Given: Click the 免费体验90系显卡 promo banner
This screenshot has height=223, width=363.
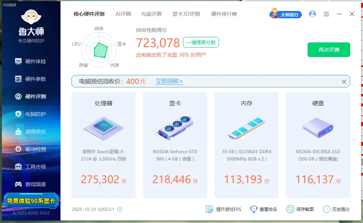Looking at the screenshot, I should (31, 200).
